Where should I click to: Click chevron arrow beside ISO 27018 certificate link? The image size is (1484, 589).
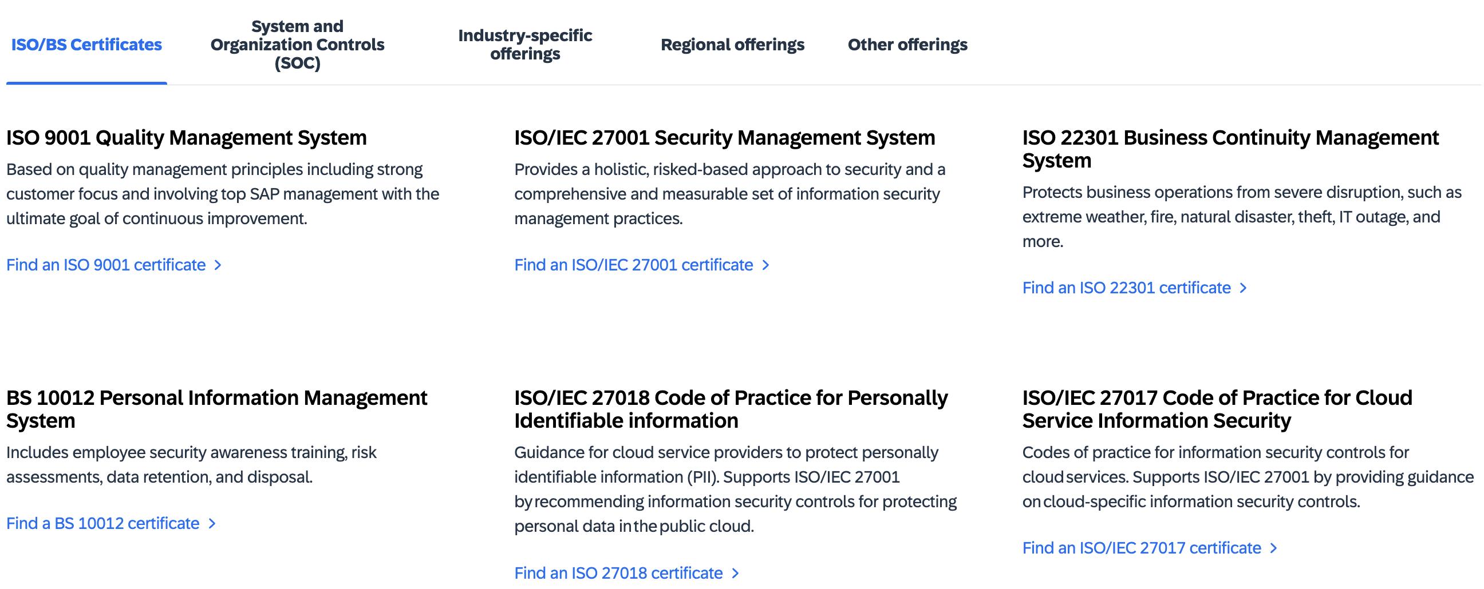coord(735,574)
